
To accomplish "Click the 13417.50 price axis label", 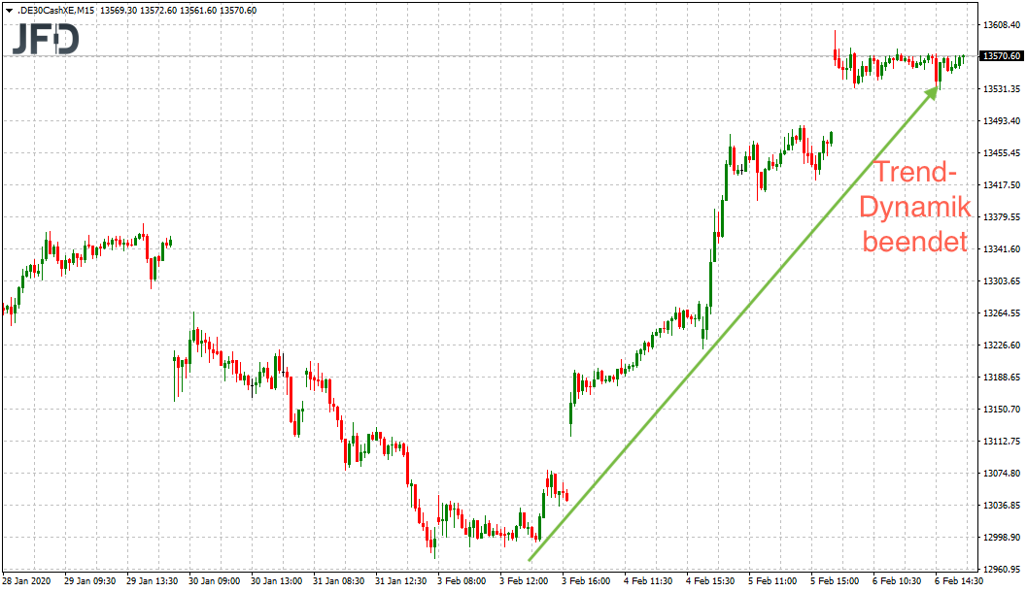I will point(1001,184).
